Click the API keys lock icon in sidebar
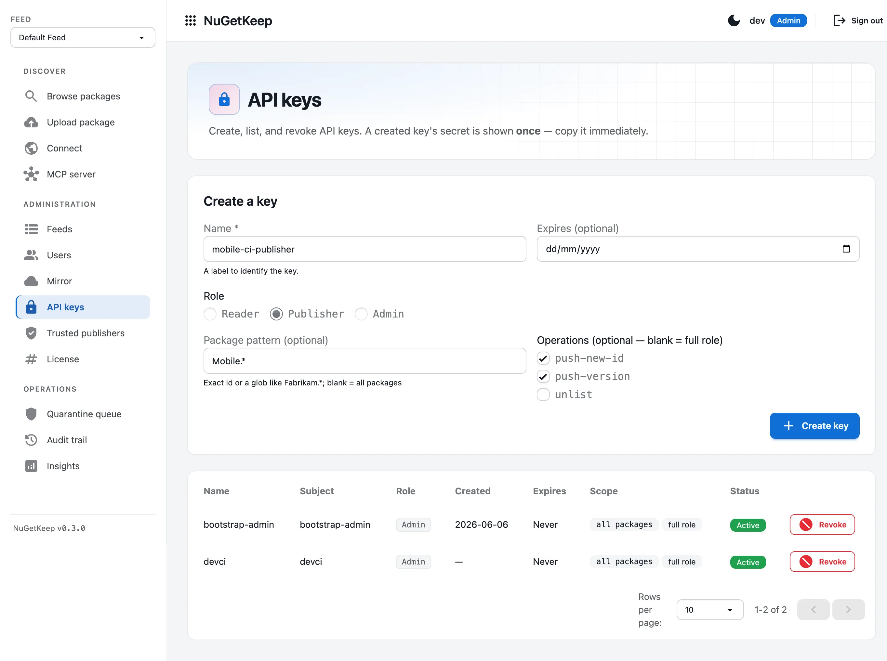Viewport: 887px width, 661px height. click(x=31, y=307)
